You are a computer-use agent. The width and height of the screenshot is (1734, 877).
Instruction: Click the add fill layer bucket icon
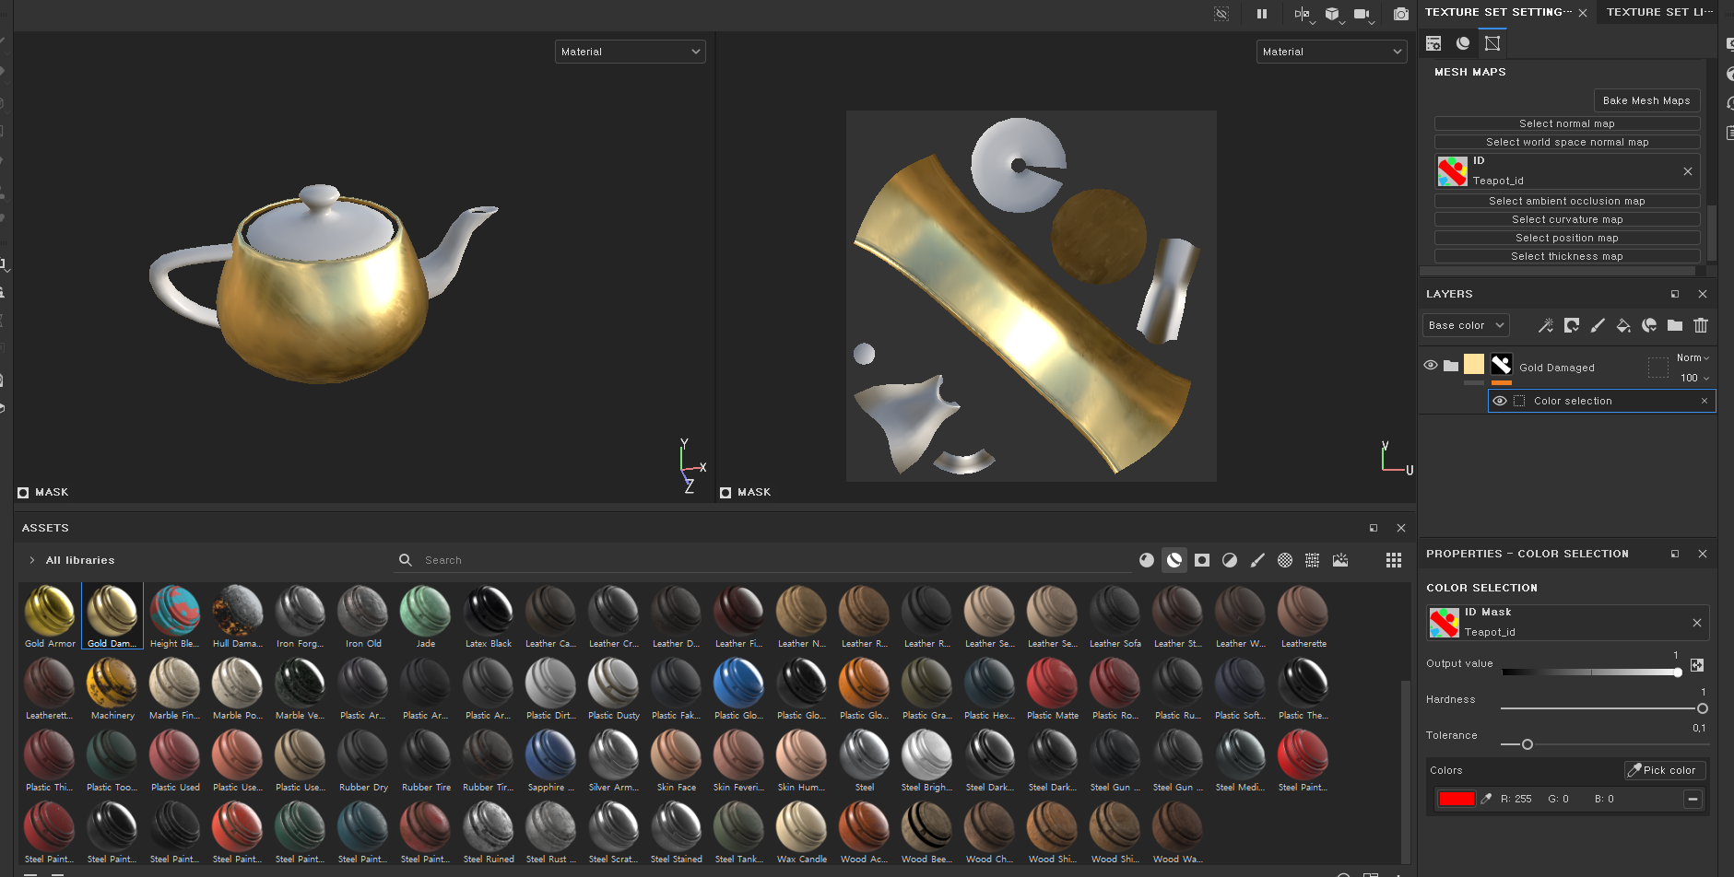(x=1623, y=325)
